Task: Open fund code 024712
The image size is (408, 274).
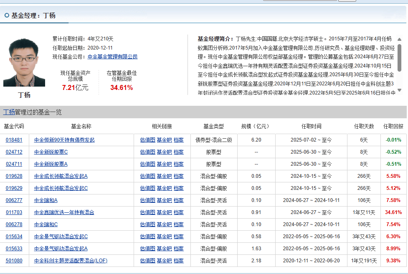Action: tap(14, 152)
